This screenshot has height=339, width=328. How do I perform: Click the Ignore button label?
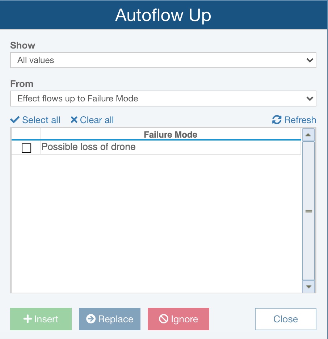184,319
